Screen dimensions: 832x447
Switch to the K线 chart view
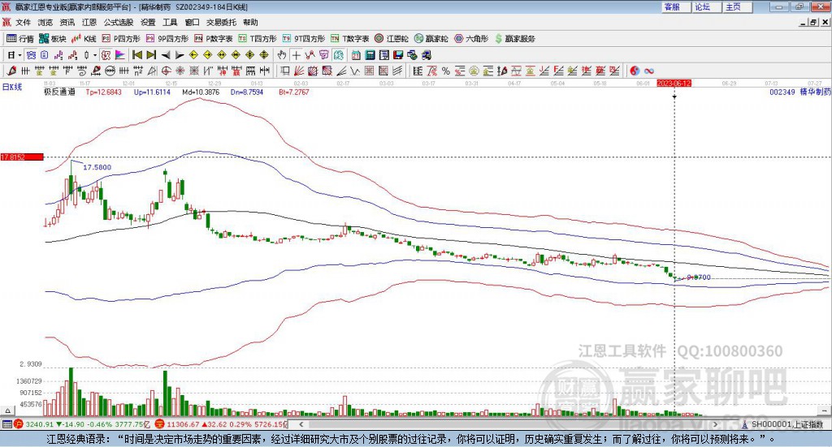[84, 39]
